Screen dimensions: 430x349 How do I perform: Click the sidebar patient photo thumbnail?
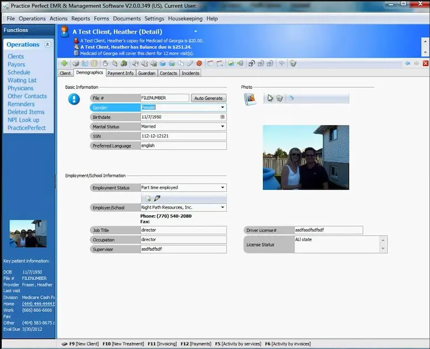point(28,234)
